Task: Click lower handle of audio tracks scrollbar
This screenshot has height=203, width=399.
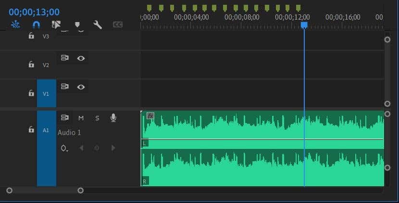Action: coord(387,168)
